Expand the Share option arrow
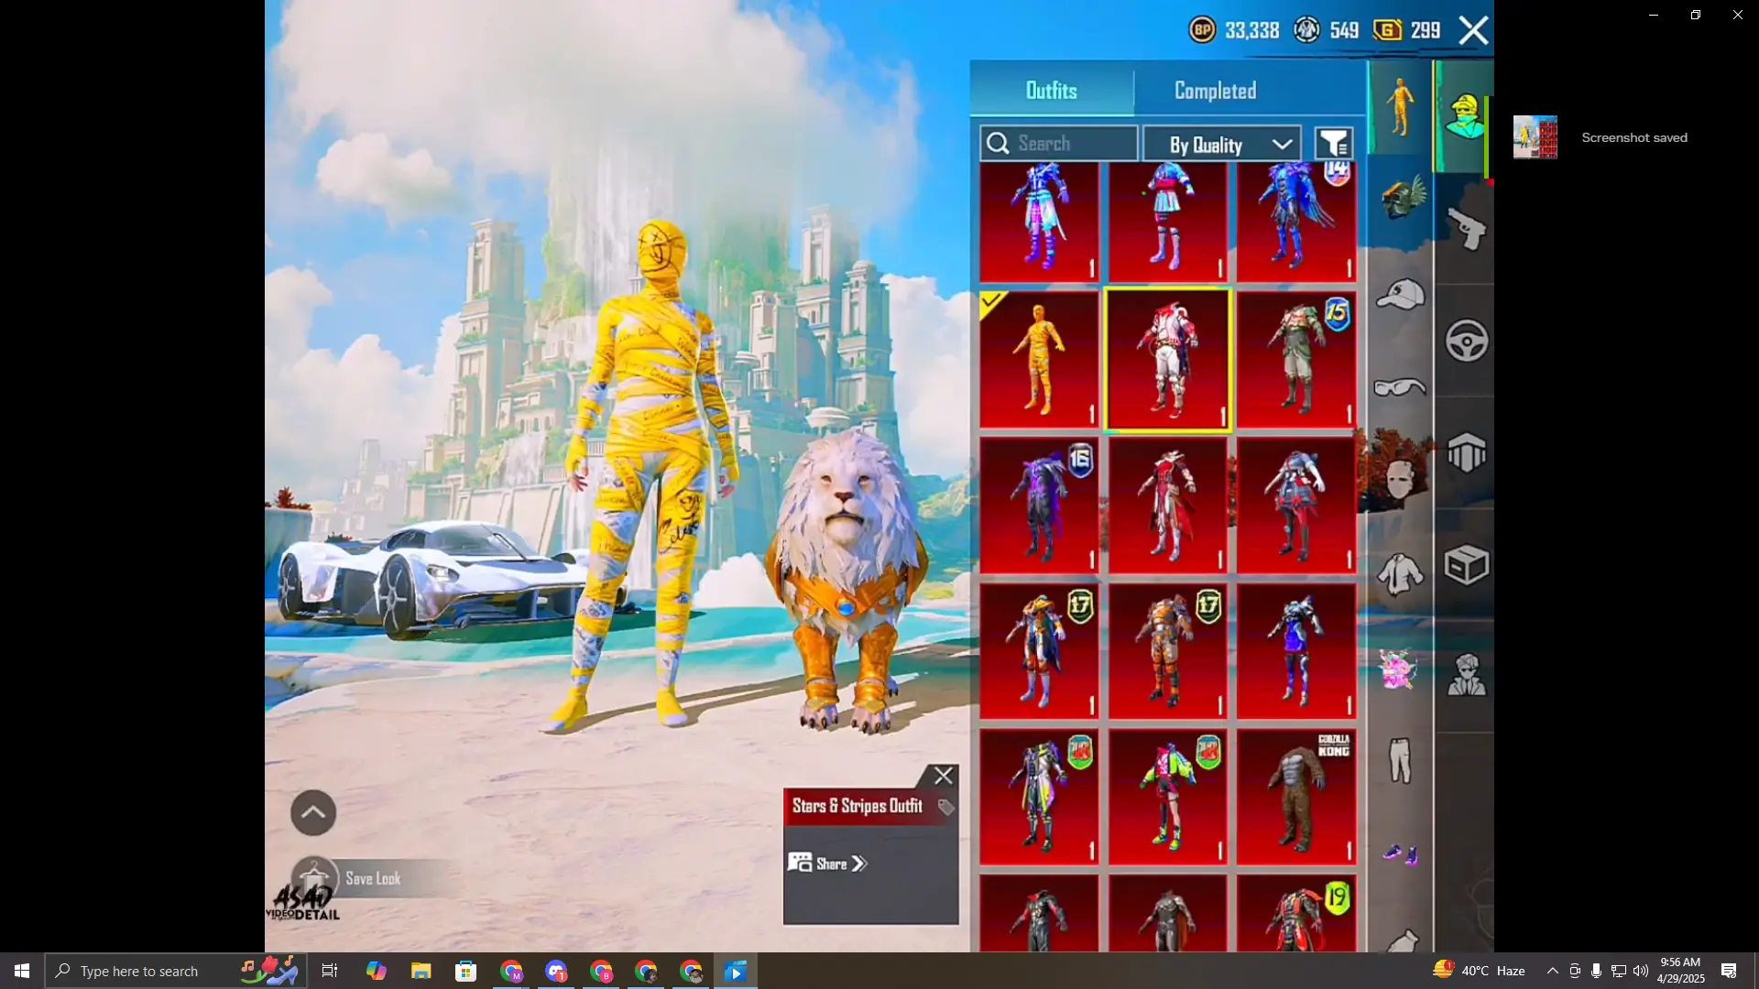 858,864
